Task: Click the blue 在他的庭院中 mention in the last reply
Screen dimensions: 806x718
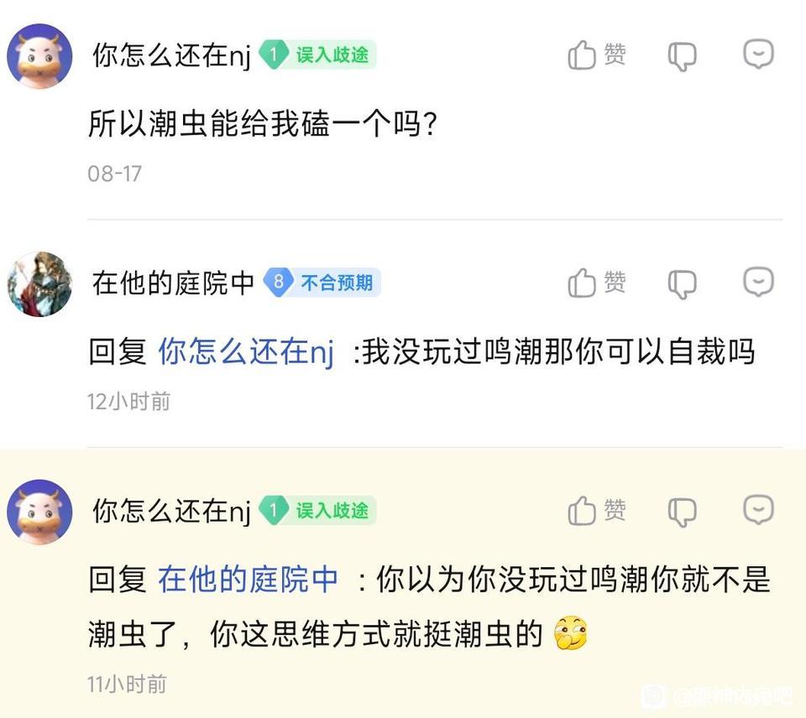Action: coord(248,580)
